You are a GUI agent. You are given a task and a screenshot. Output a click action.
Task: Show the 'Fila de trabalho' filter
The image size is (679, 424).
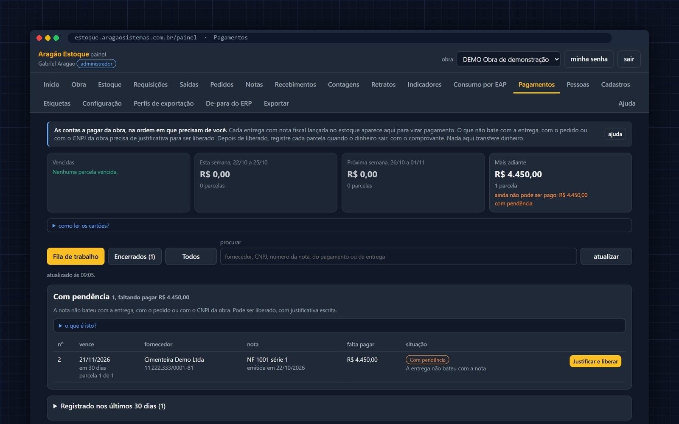tap(76, 257)
